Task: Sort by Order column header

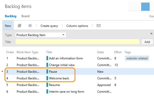Action: tap(10, 52)
